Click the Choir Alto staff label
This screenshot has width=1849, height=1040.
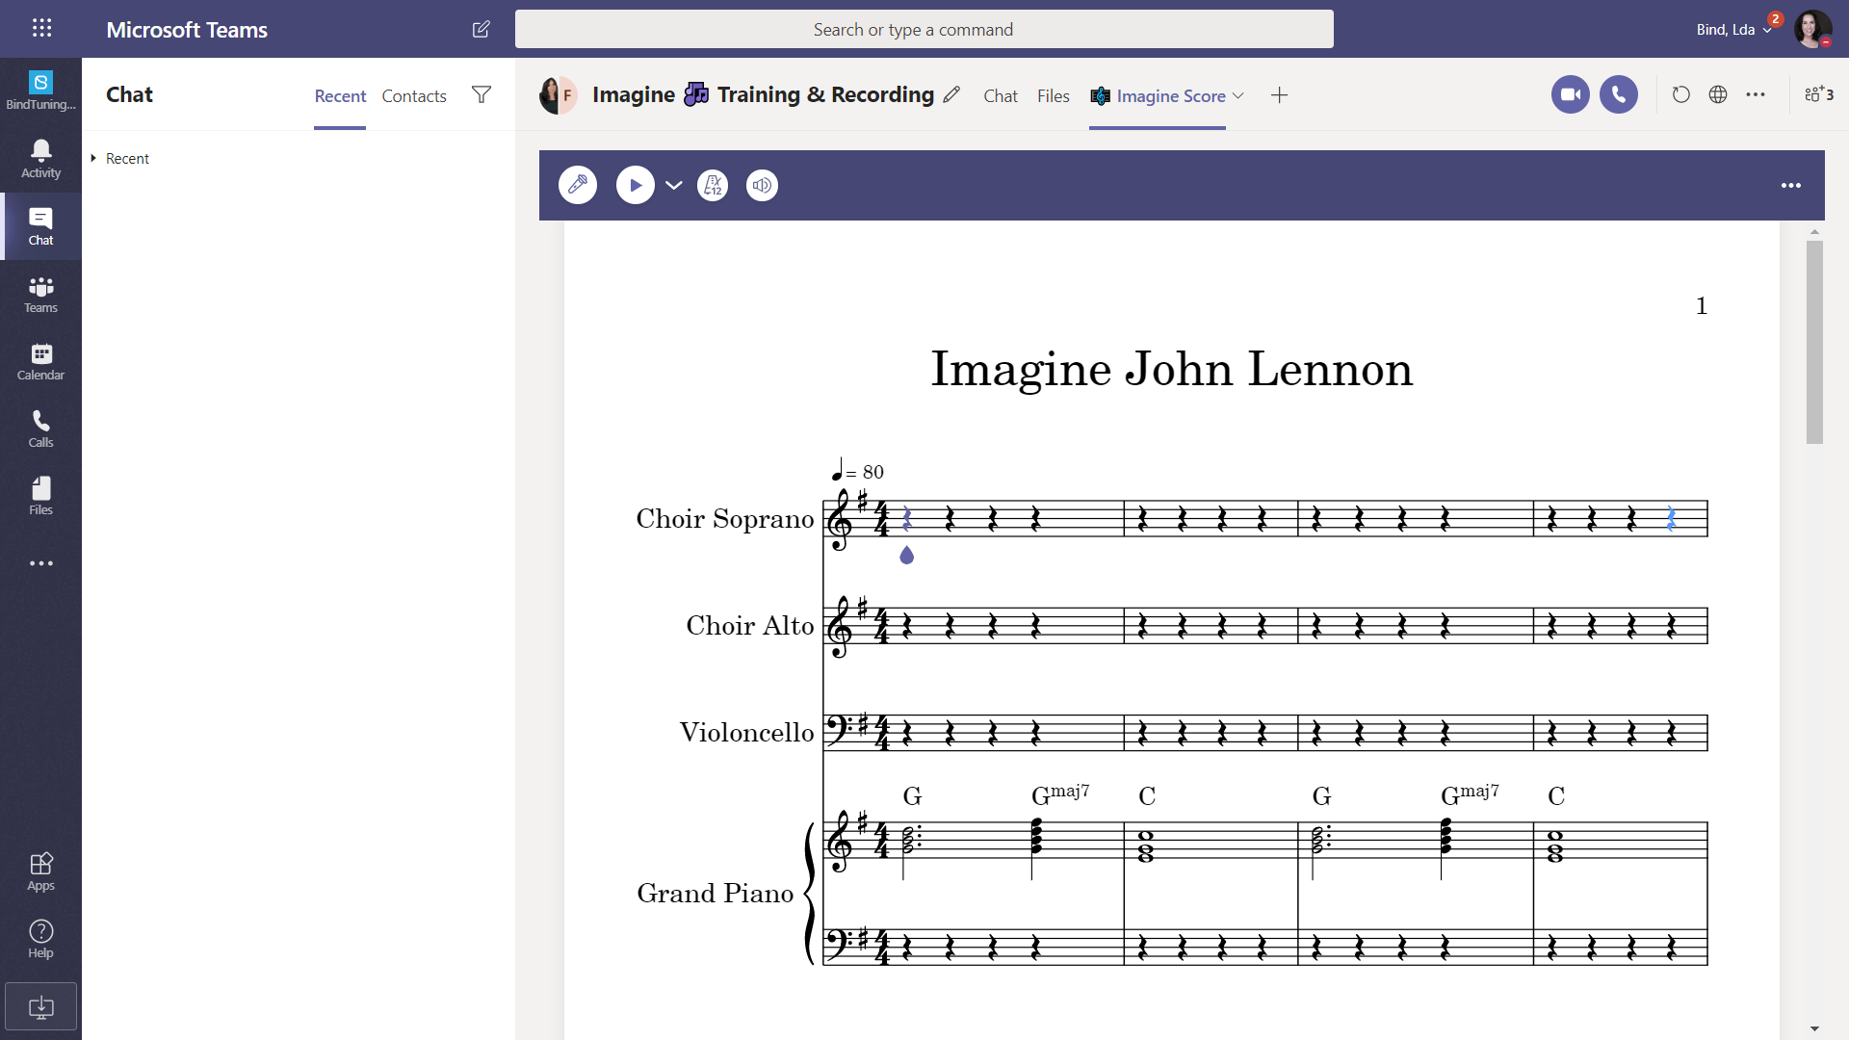tap(750, 626)
